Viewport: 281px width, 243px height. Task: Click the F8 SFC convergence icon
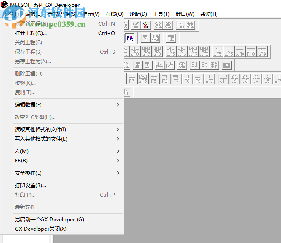[x=187, y=79]
